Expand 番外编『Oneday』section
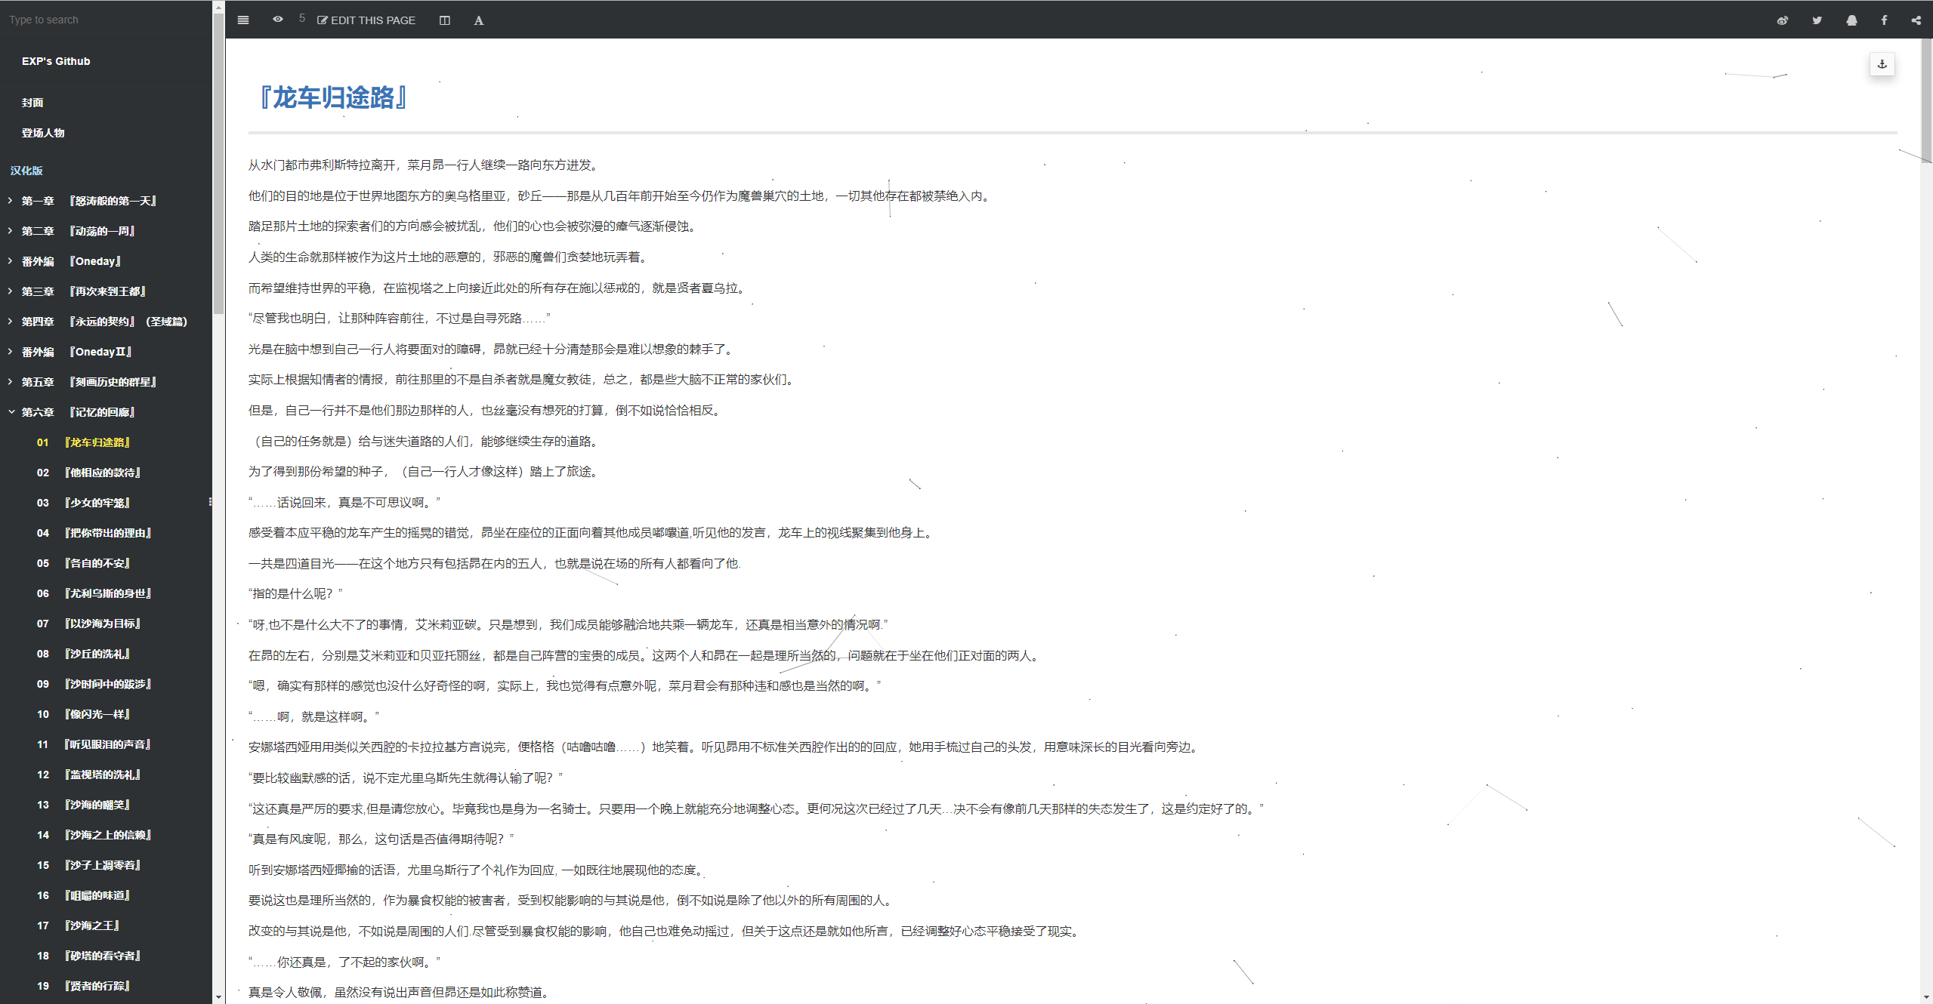Screen dimensions: 1933x1004 [11, 261]
